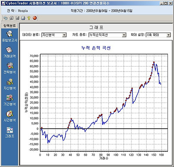Open the 시간분석 time analysis section
This screenshot has width=174, height=167.
coord(10,116)
